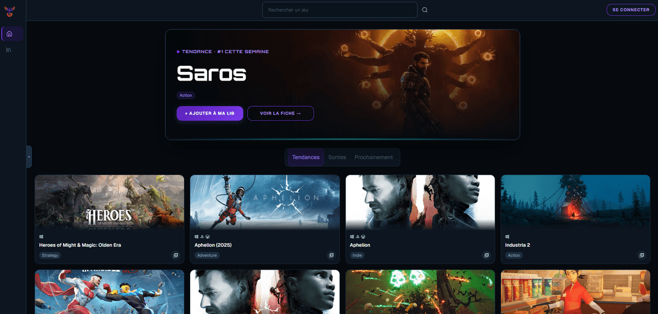Select the Tendances tab
Viewport: 658px width, 314px height.
coord(305,157)
